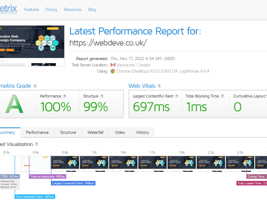
Task: Open the Features menu item
Action: (32, 10)
